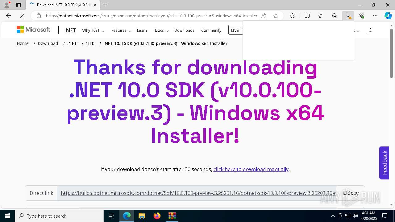Go to .NET home link
Viewport: 395px width, 222px height.
point(70,30)
